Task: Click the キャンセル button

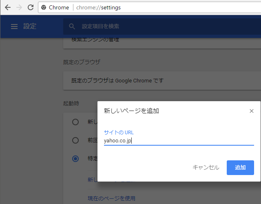Action: [206, 168]
